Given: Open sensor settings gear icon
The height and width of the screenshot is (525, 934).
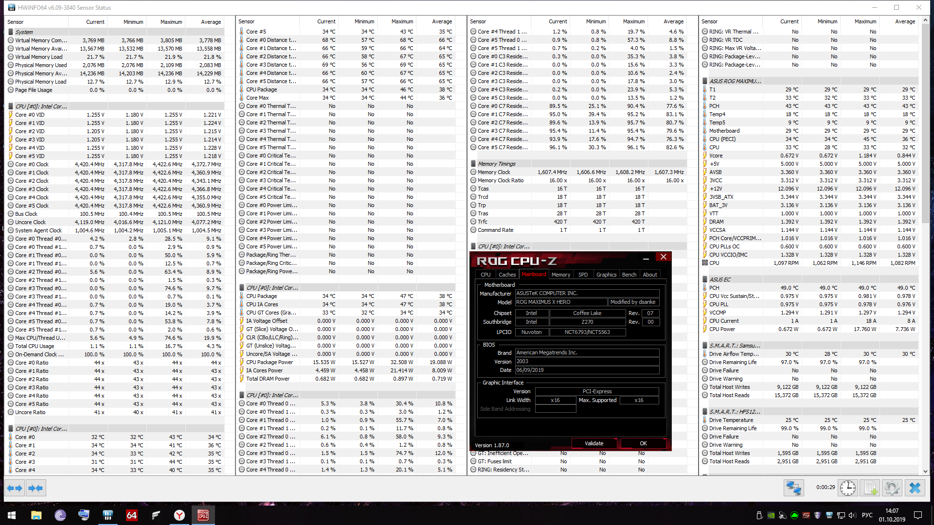Looking at the screenshot, I should (x=892, y=488).
